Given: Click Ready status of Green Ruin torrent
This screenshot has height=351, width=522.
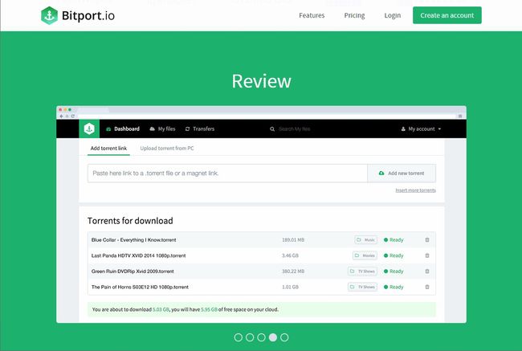Looking at the screenshot, I should click(394, 271).
